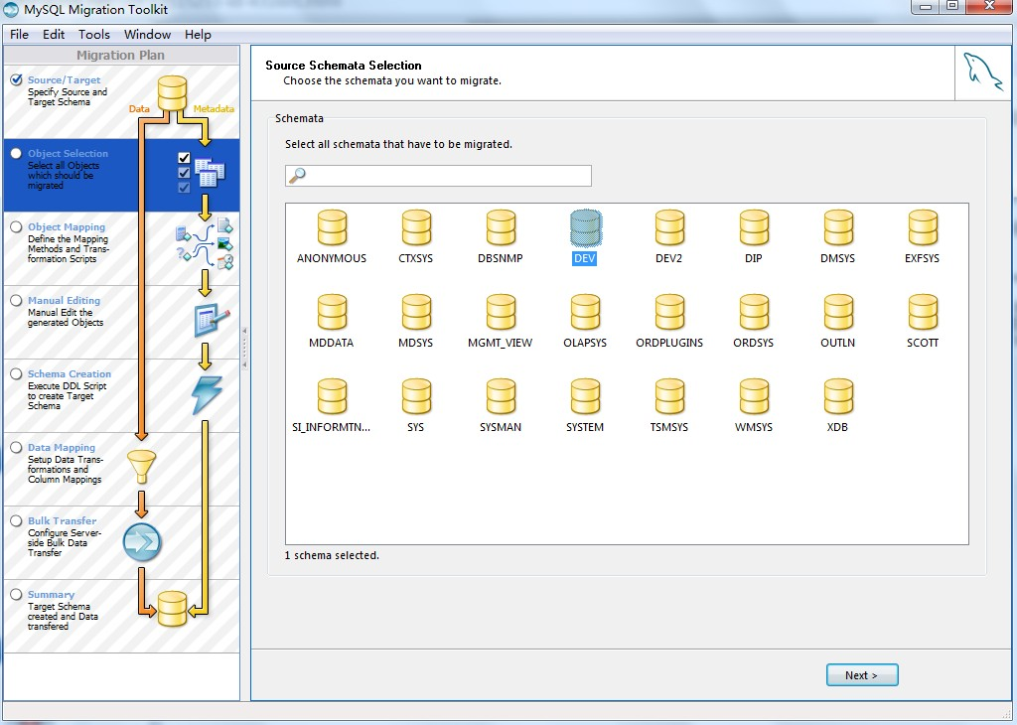Click the Manual Editing step radio button
The width and height of the screenshot is (1017, 725).
tap(16, 300)
